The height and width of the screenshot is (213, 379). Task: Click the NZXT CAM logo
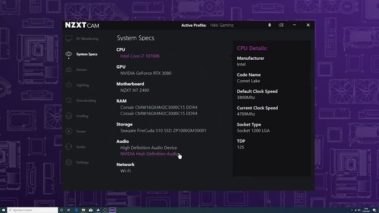pyautogui.click(x=82, y=25)
